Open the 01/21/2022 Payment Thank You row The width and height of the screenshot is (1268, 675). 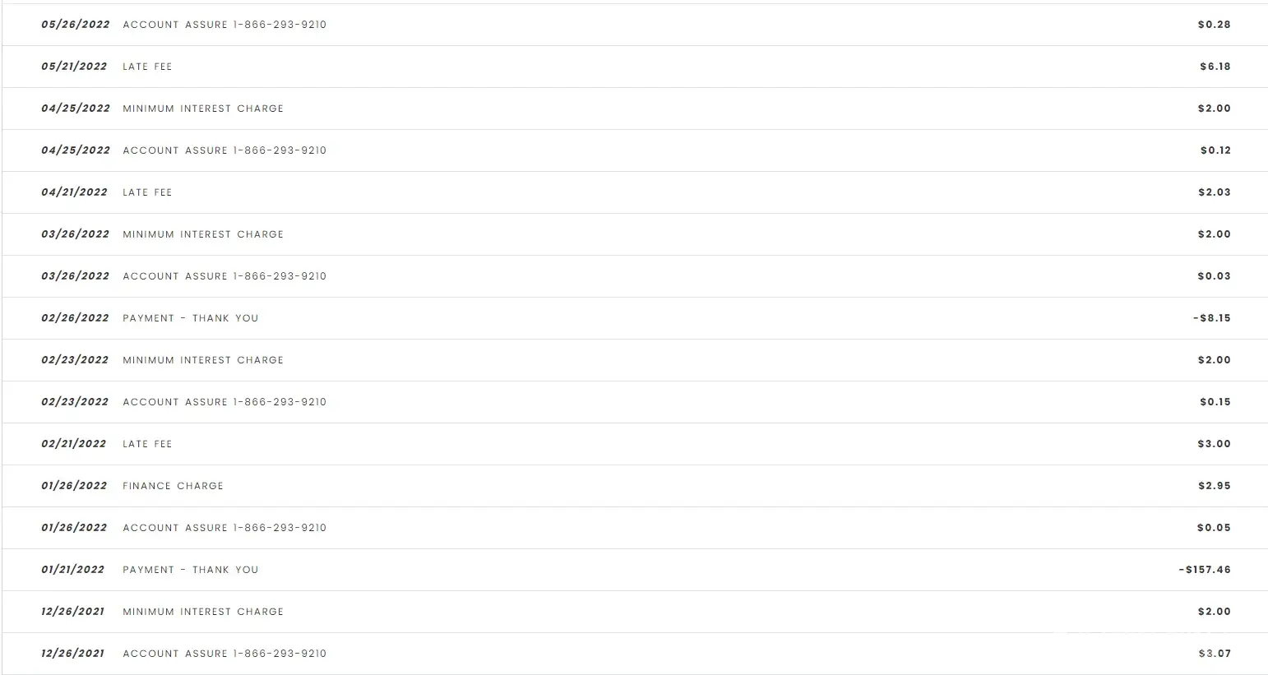click(635, 570)
